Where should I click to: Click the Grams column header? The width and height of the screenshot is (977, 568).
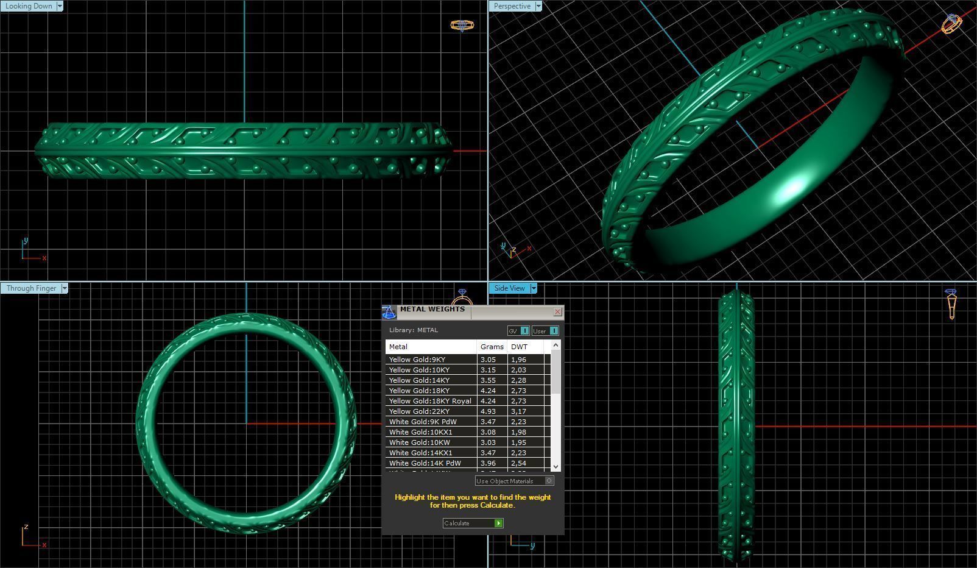tap(492, 347)
